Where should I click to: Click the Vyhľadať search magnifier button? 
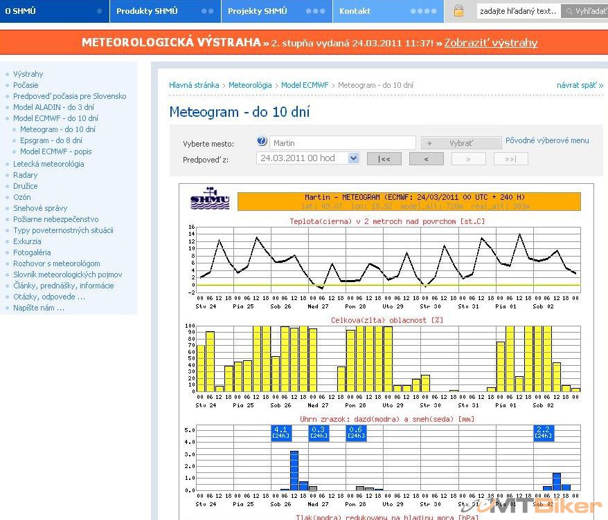584,11
